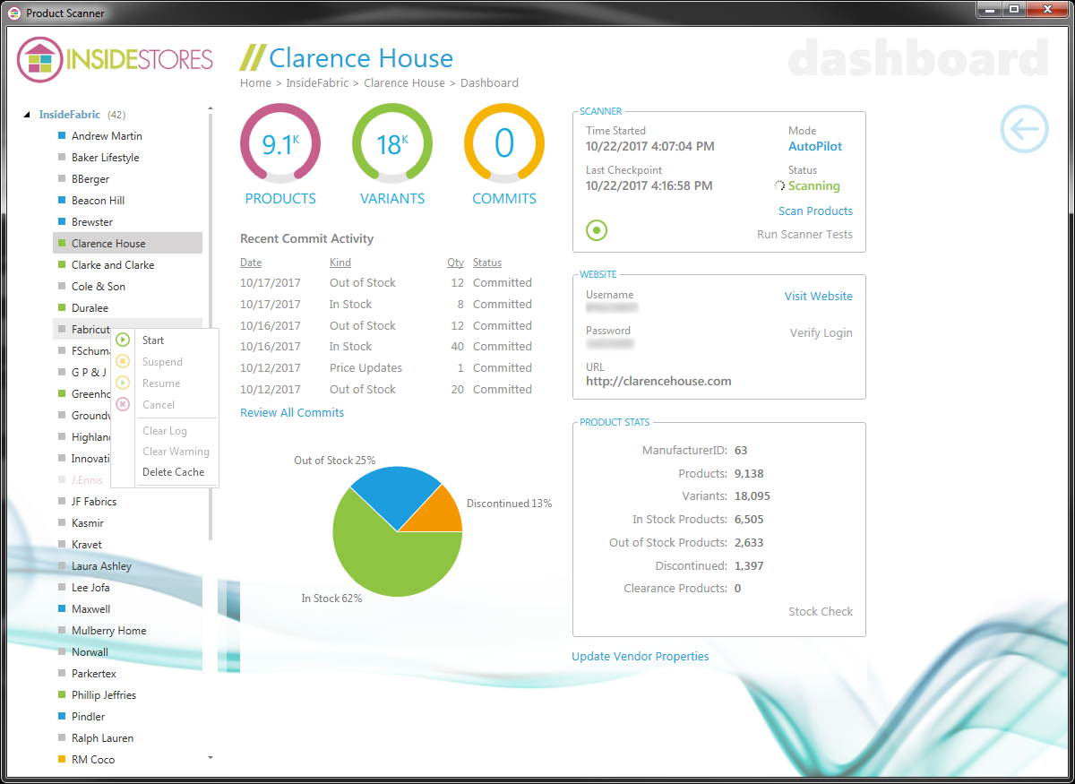The image size is (1075, 784).
Task: Select JF Fabrics in the vendor tree
Action: tap(94, 502)
